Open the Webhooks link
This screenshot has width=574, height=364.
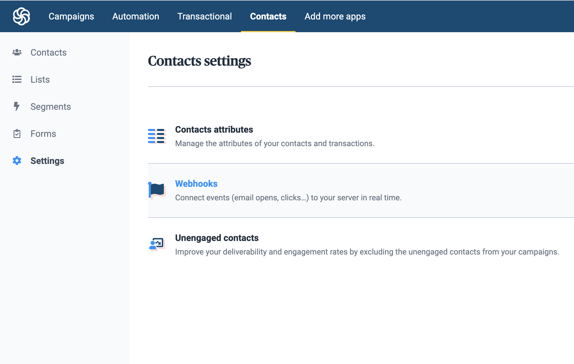pos(196,184)
